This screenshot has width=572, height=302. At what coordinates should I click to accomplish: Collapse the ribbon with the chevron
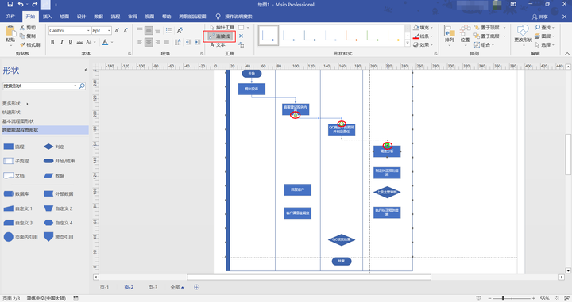coord(567,53)
